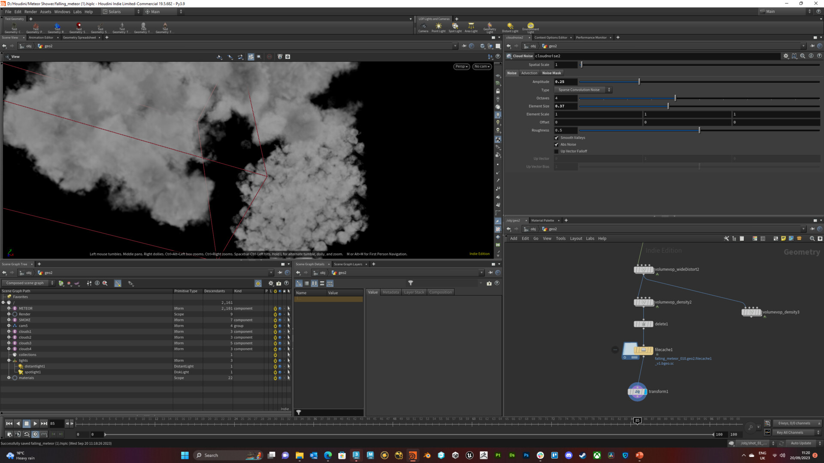Open the Render menu
The height and width of the screenshot is (463, 824).
(x=30, y=12)
